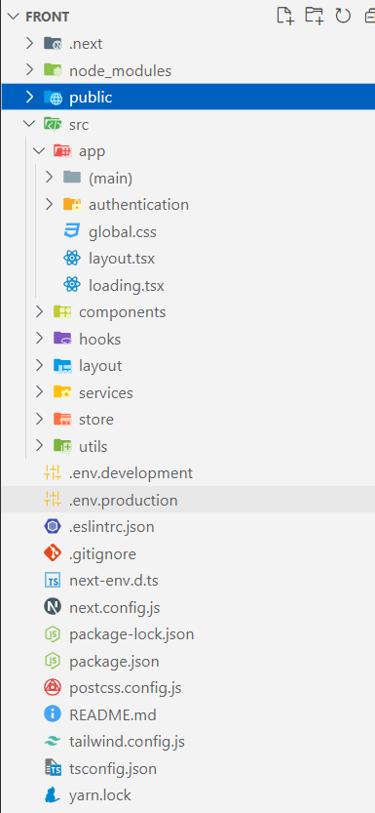Viewport: 375px width, 813px height.
Task: Open the layout.tsx file
Action: (x=122, y=259)
